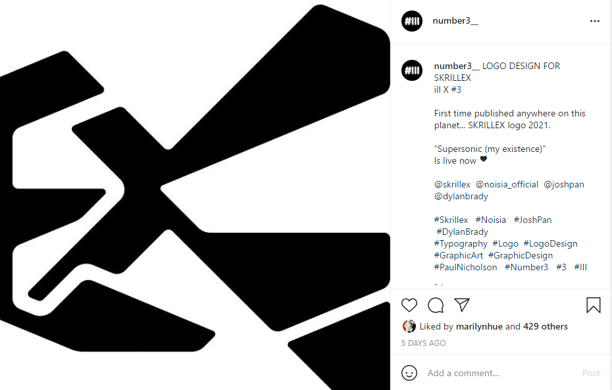This screenshot has height=390, width=612.
Task: Open @noisia_official profile mention
Action: pyautogui.click(x=507, y=184)
